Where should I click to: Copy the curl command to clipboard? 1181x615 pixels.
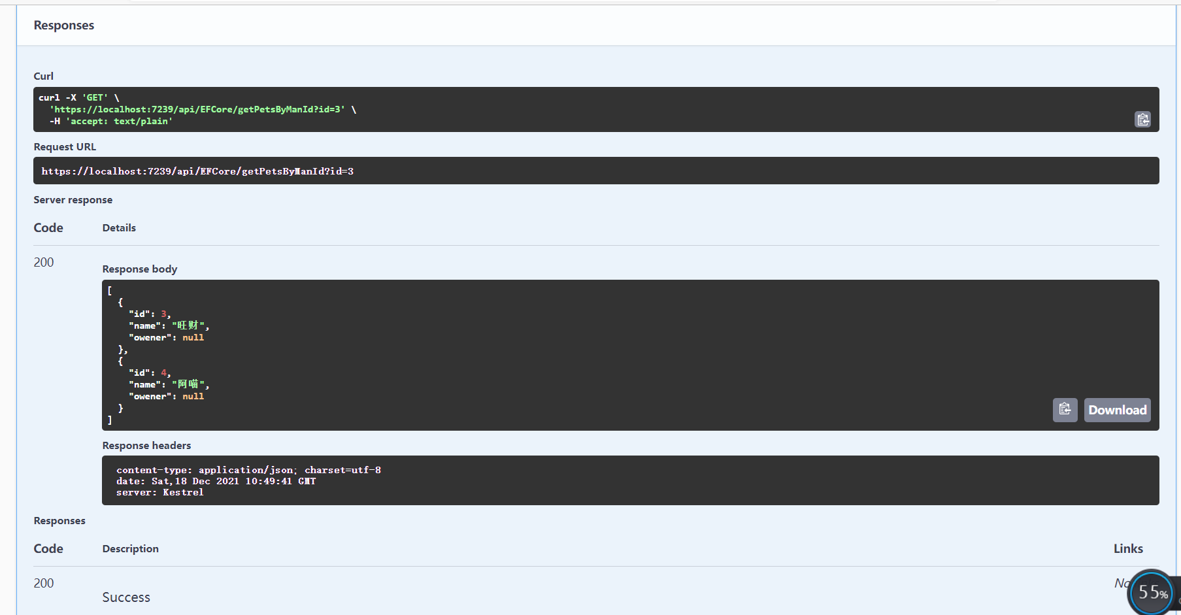click(1142, 120)
